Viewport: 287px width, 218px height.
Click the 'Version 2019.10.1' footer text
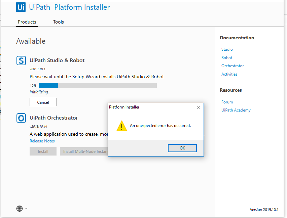tap(264, 210)
